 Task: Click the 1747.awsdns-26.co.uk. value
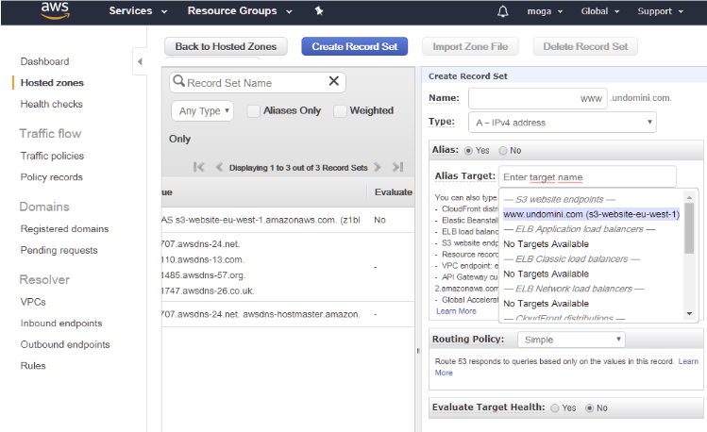pos(208,291)
